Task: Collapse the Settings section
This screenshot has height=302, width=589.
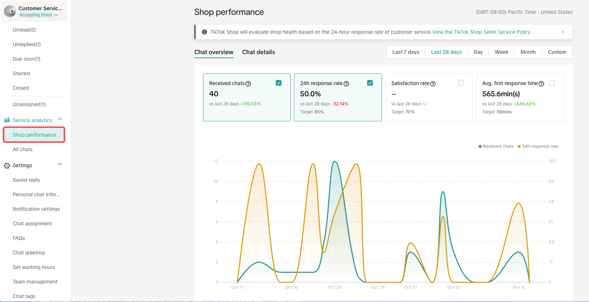Action: 60,165
